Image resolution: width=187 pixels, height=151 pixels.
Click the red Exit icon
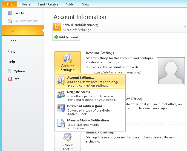point(10,79)
